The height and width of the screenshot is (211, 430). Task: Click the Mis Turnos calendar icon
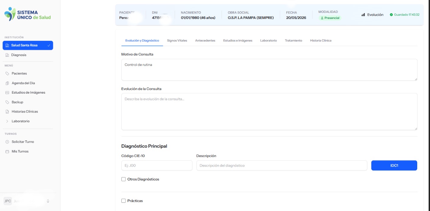coord(7,152)
